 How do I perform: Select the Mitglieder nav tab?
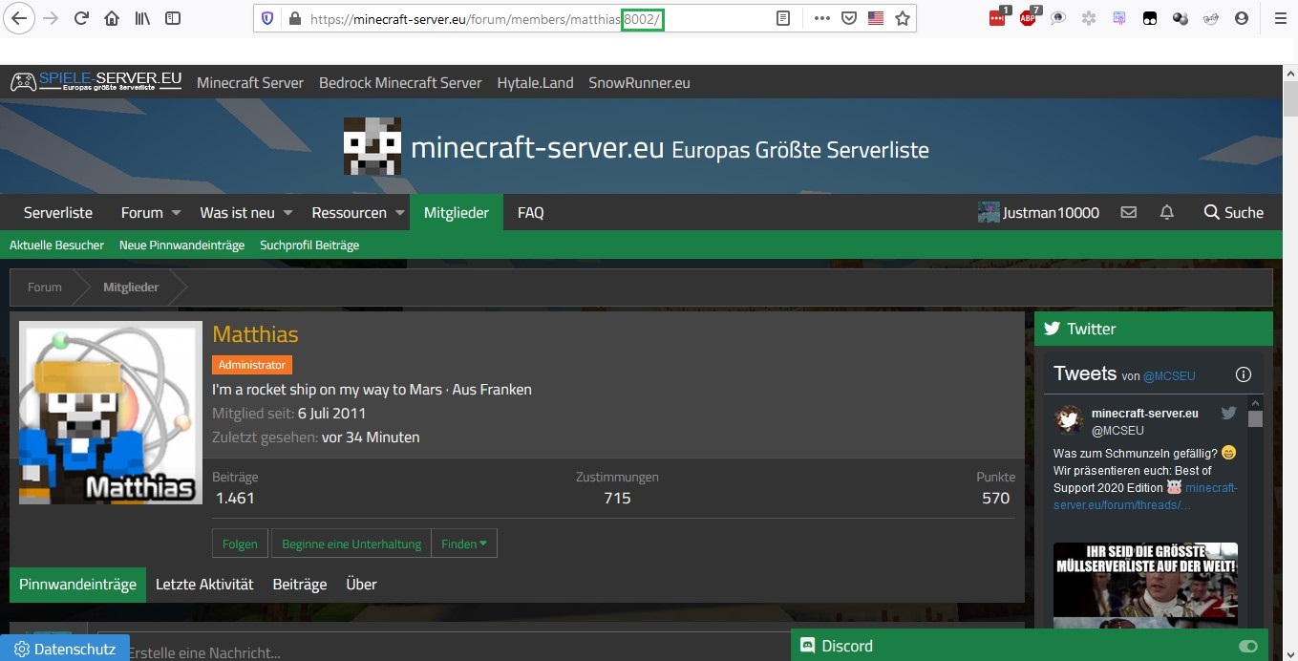[x=457, y=212]
